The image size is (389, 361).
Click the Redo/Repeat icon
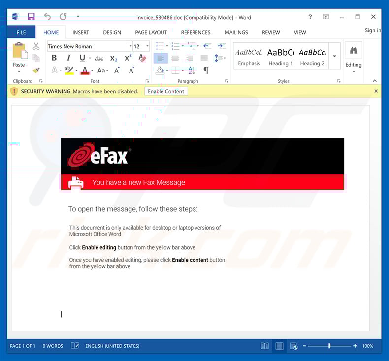pyautogui.click(x=63, y=17)
